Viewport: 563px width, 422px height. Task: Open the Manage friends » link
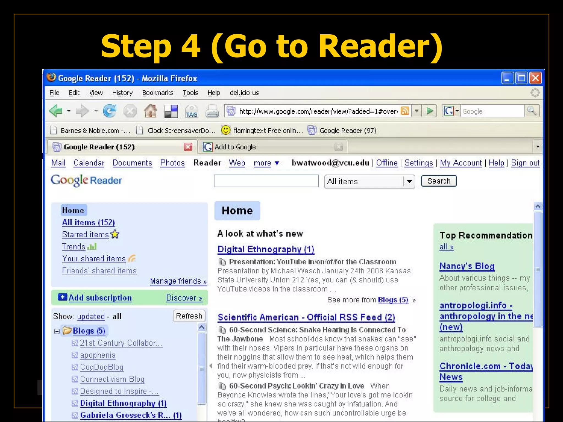coord(178,281)
